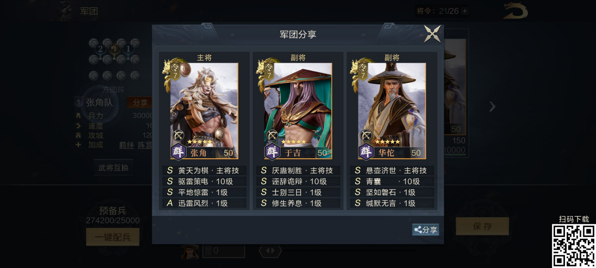
Task: Click archer troop-type icon on 张角 card
Action: point(178,136)
